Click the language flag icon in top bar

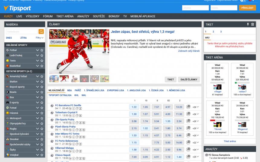click(250, 1)
